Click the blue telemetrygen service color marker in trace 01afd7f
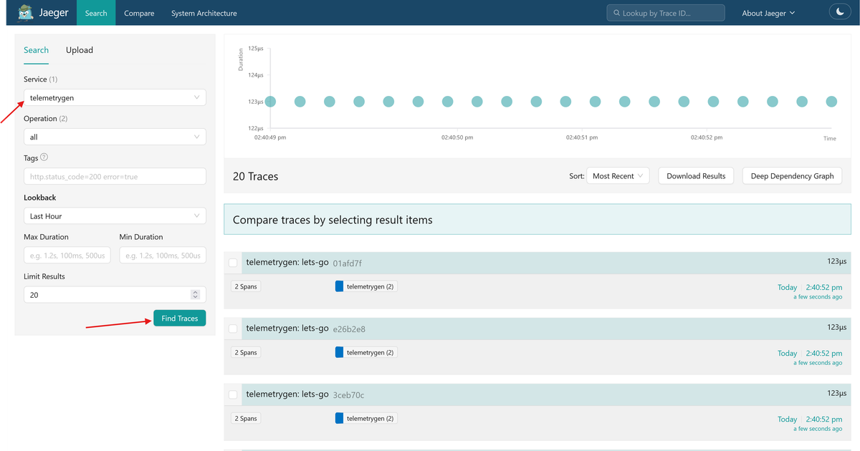This screenshot has height=451, width=860. coord(340,286)
